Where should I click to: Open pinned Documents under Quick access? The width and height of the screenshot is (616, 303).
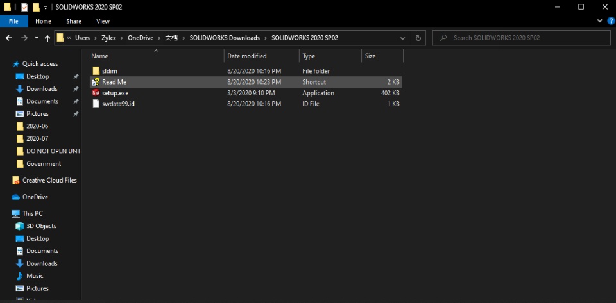(x=42, y=101)
